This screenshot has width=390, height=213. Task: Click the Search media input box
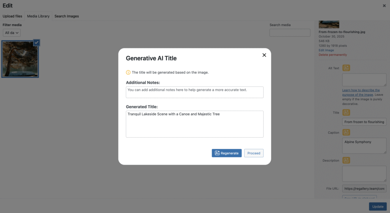pos(290,33)
